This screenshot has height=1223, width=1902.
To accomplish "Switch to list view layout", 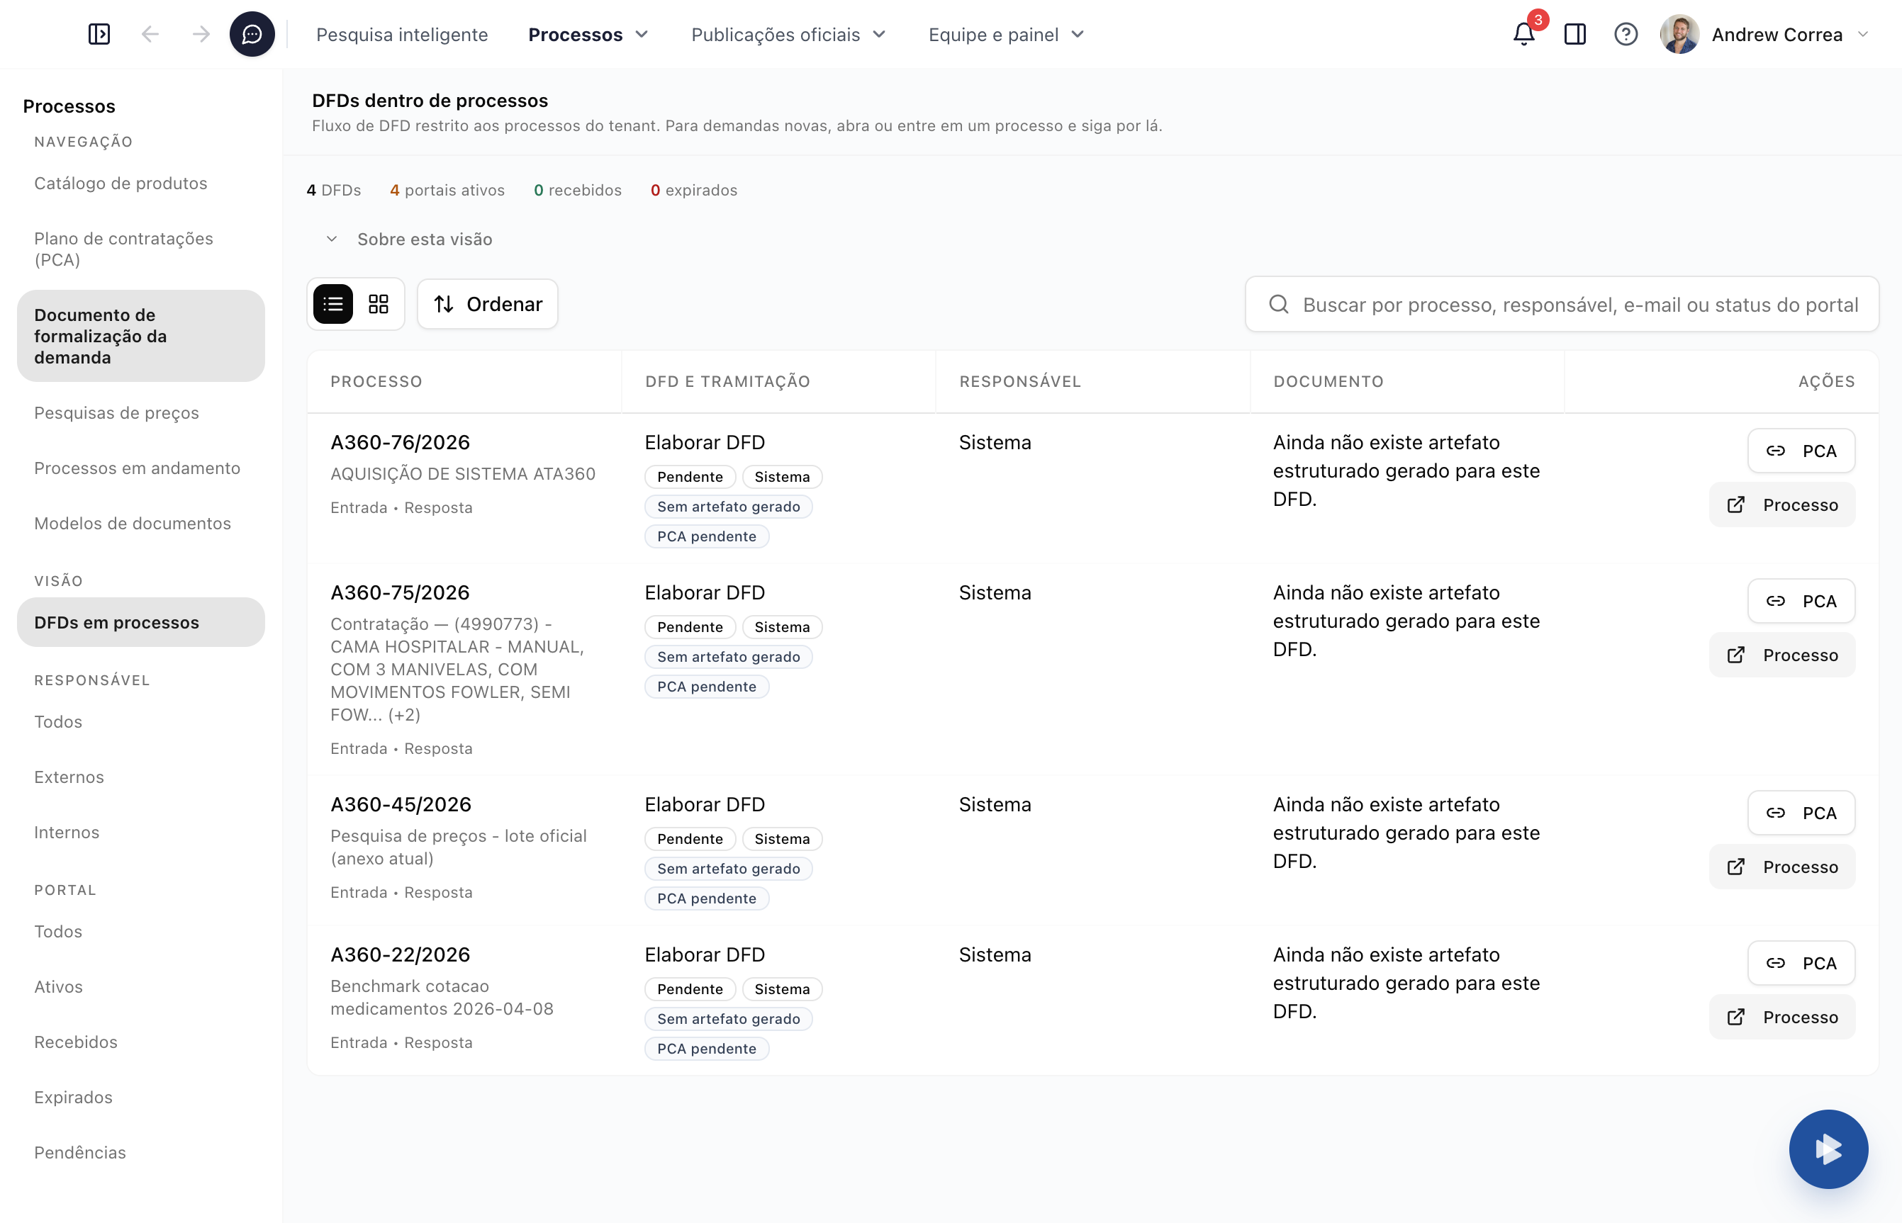I will [333, 304].
